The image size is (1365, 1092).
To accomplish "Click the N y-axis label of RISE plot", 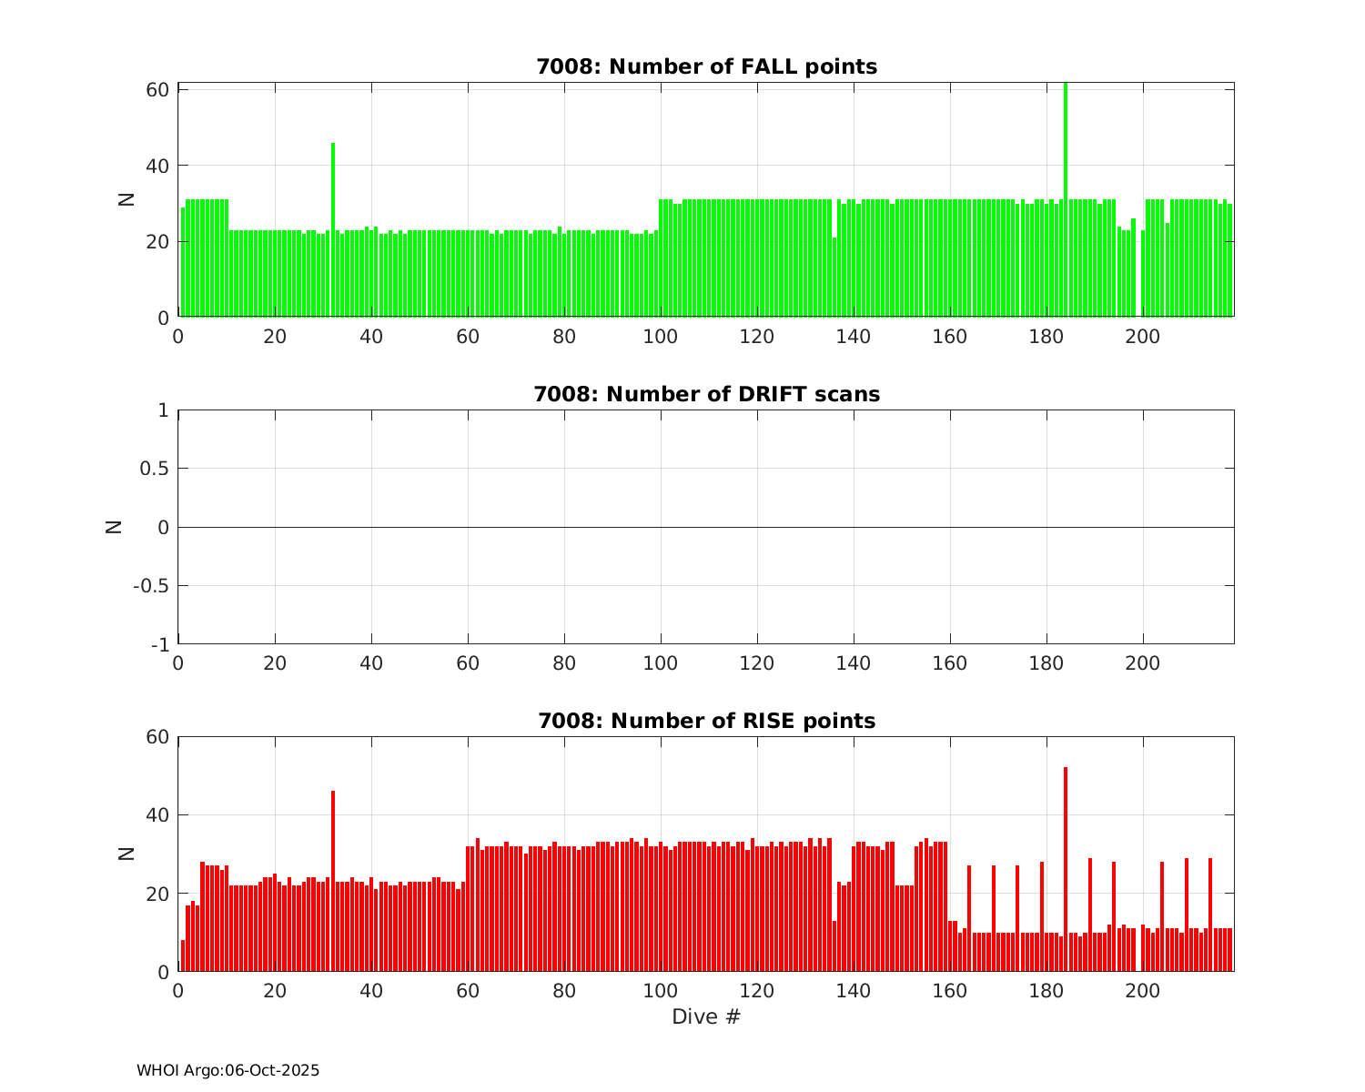I will tap(127, 854).
